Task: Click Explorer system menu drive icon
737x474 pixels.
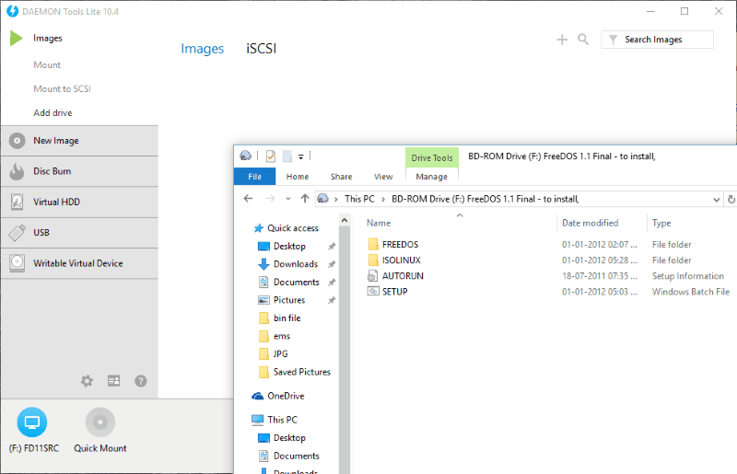Action: click(x=245, y=156)
